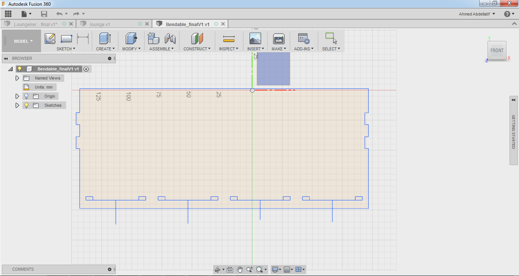Open the Ahmed Abdellatif account dropdown
519x276 pixels.
[x=477, y=14]
